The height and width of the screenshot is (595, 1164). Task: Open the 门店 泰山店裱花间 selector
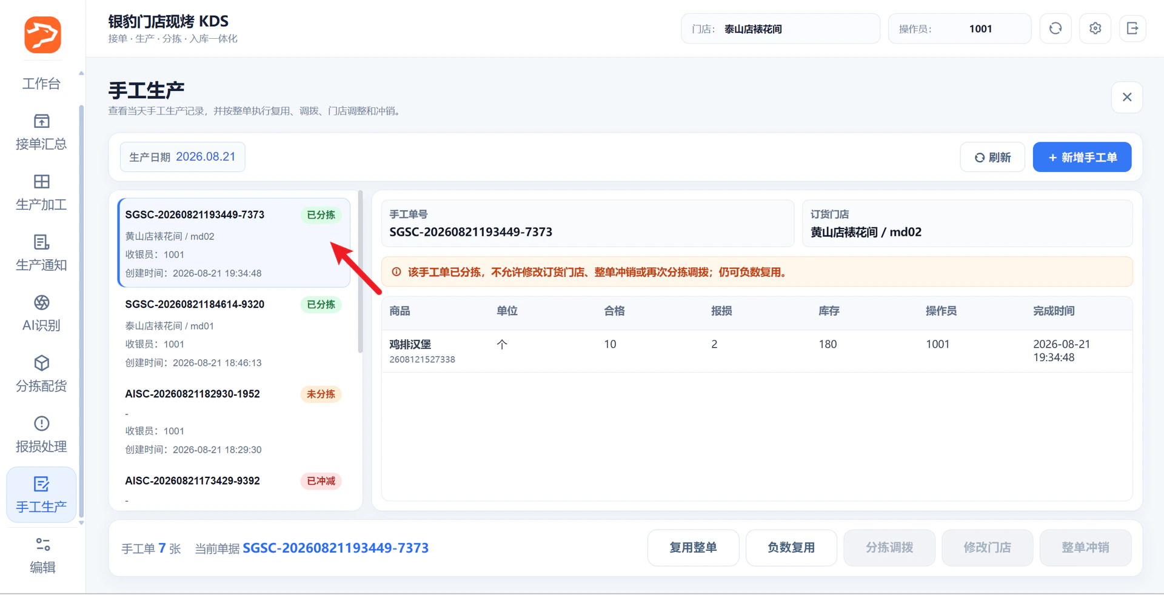[x=781, y=28]
